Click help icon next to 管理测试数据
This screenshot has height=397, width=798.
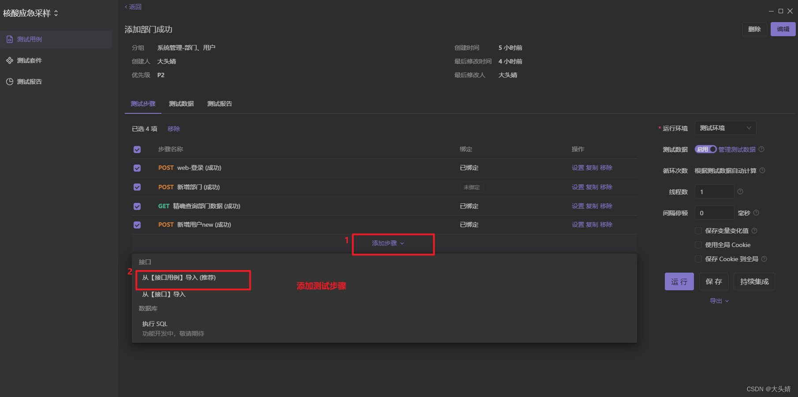pos(761,150)
